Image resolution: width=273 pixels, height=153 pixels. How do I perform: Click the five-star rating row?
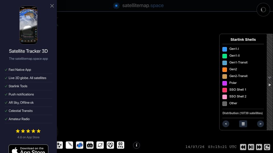28,131
